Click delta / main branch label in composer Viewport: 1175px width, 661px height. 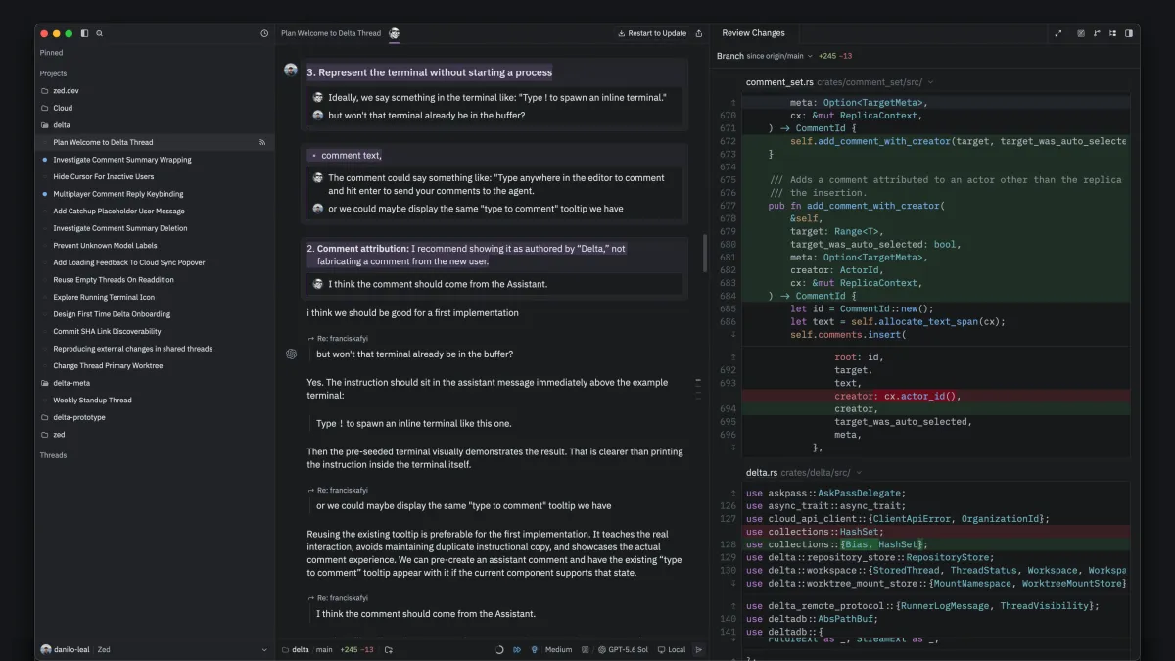(x=307, y=649)
